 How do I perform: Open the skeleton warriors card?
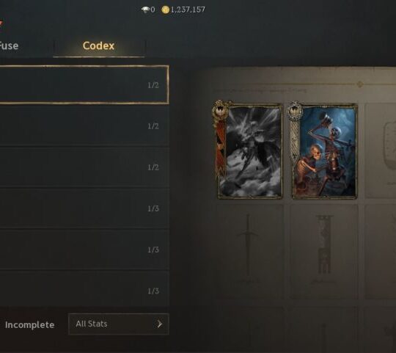point(324,151)
